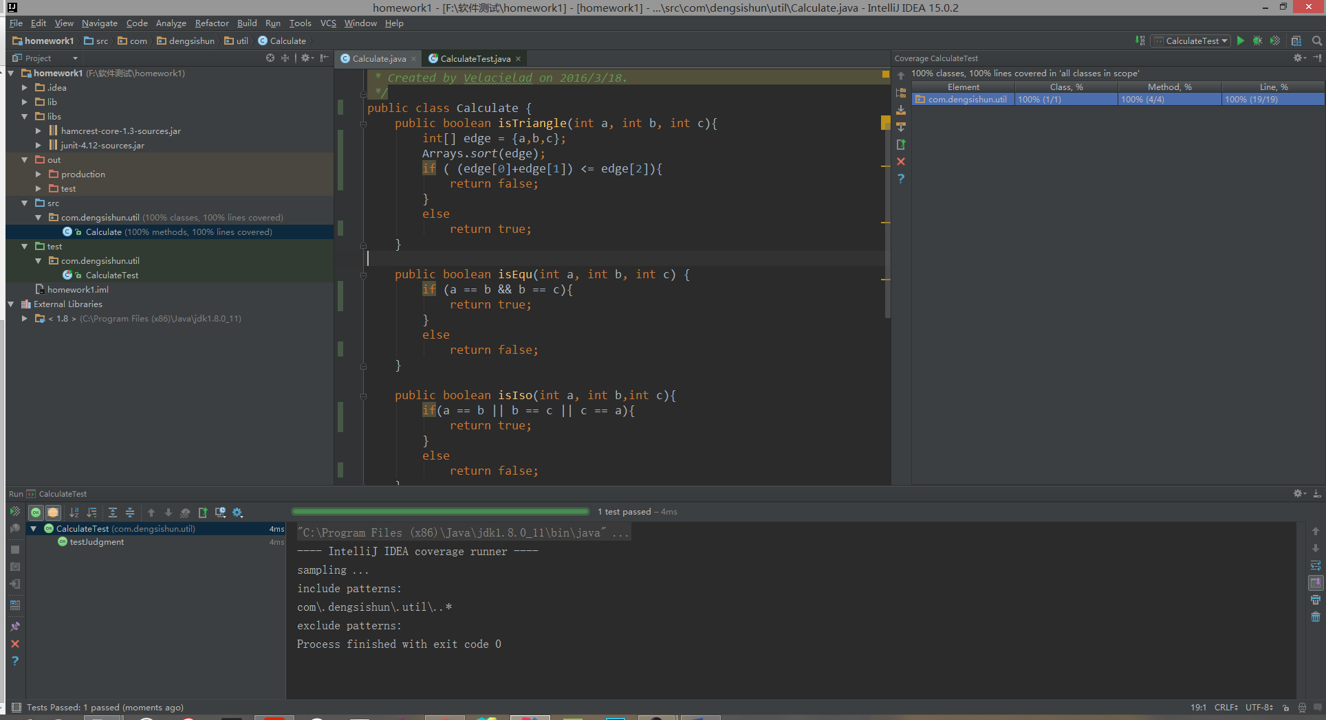1326x720 pixels.
Task: Rerun tests with coverage in Run panel
Action: point(15,512)
